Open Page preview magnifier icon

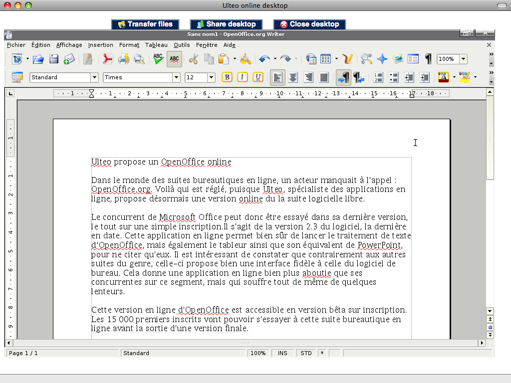pyautogui.click(x=139, y=59)
